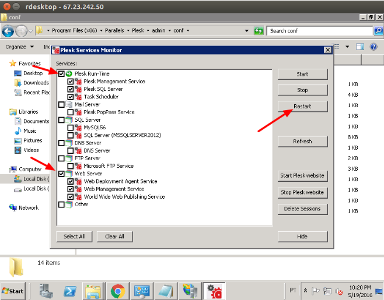Viewport: 384px width, 300px height.
Task: Click the Restart button
Action: pos(302,107)
